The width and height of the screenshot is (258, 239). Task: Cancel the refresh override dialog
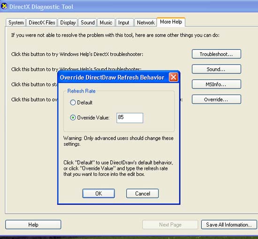point(142,193)
